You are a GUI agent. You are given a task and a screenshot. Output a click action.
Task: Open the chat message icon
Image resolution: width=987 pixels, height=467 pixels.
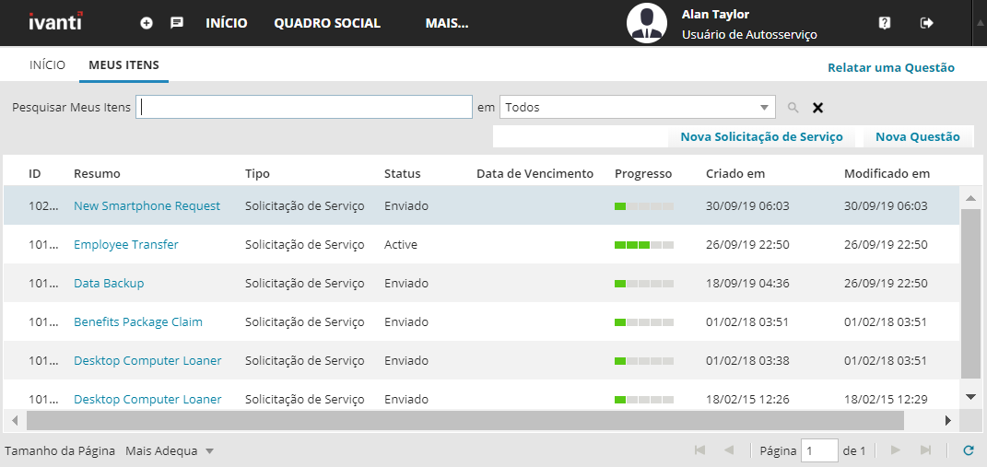coord(177,23)
